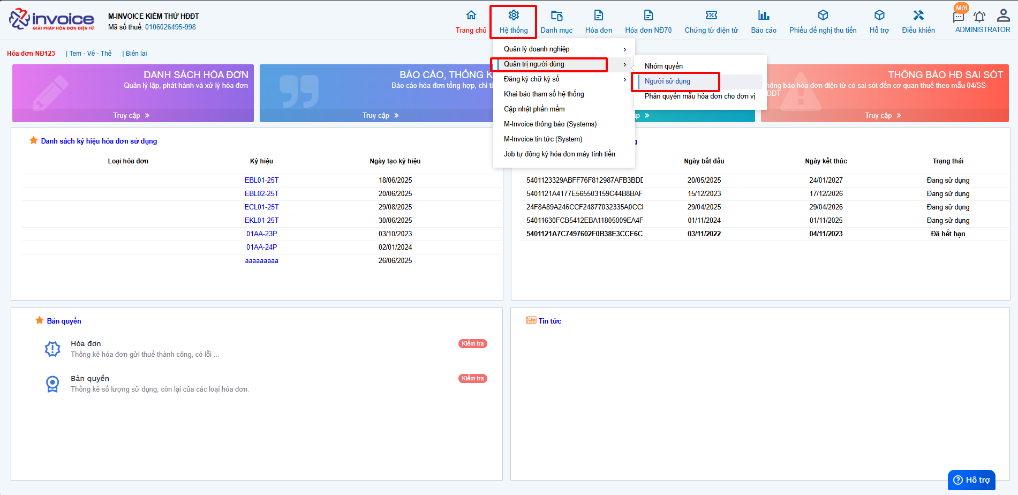Click Truy cập on Danh sách hóa đơn card
The height and width of the screenshot is (495, 1018).
pyautogui.click(x=131, y=116)
